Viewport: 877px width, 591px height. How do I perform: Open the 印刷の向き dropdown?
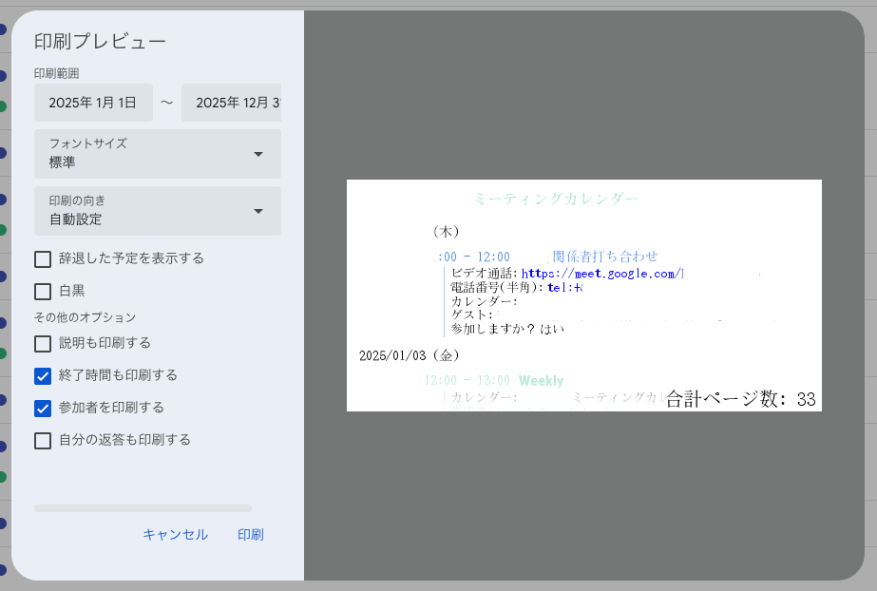click(157, 211)
